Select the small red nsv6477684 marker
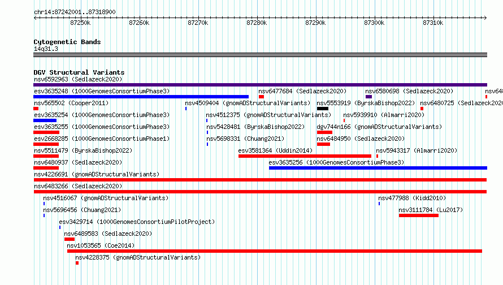Viewport: 503px width, 285px height. 261,97
